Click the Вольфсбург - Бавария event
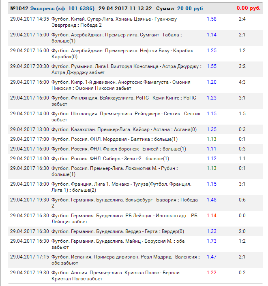The image size is (268, 286). [x=124, y=203]
